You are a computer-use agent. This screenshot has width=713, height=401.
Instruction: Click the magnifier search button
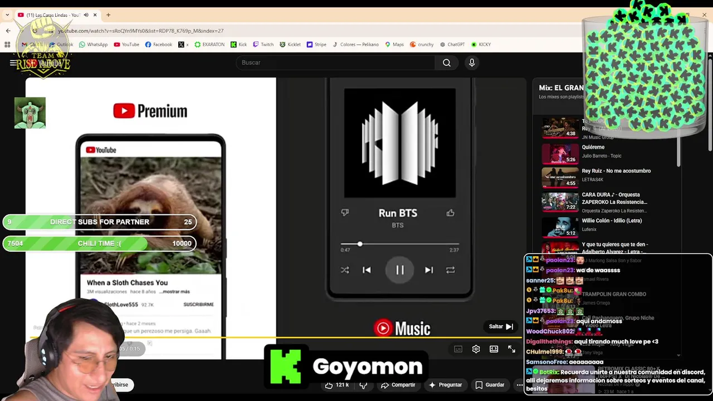coord(447,62)
